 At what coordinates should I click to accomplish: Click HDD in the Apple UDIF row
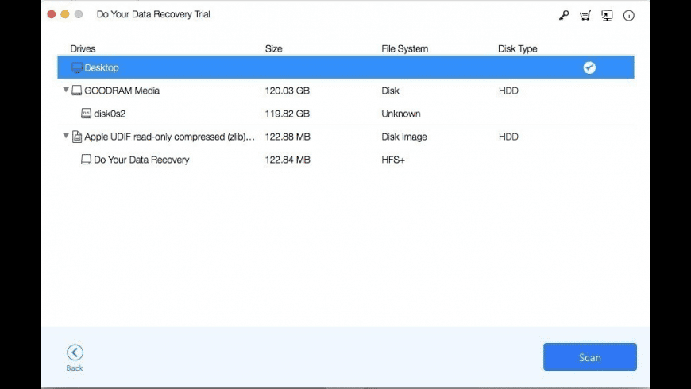[508, 137]
